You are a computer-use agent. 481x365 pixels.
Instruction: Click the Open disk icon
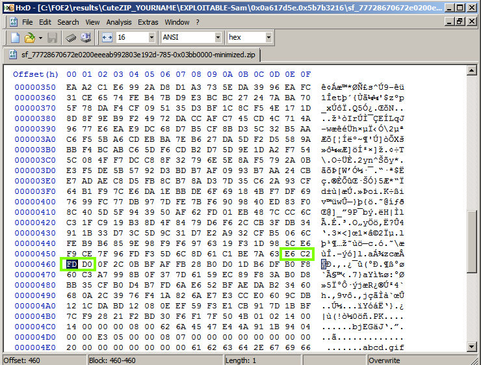point(86,38)
